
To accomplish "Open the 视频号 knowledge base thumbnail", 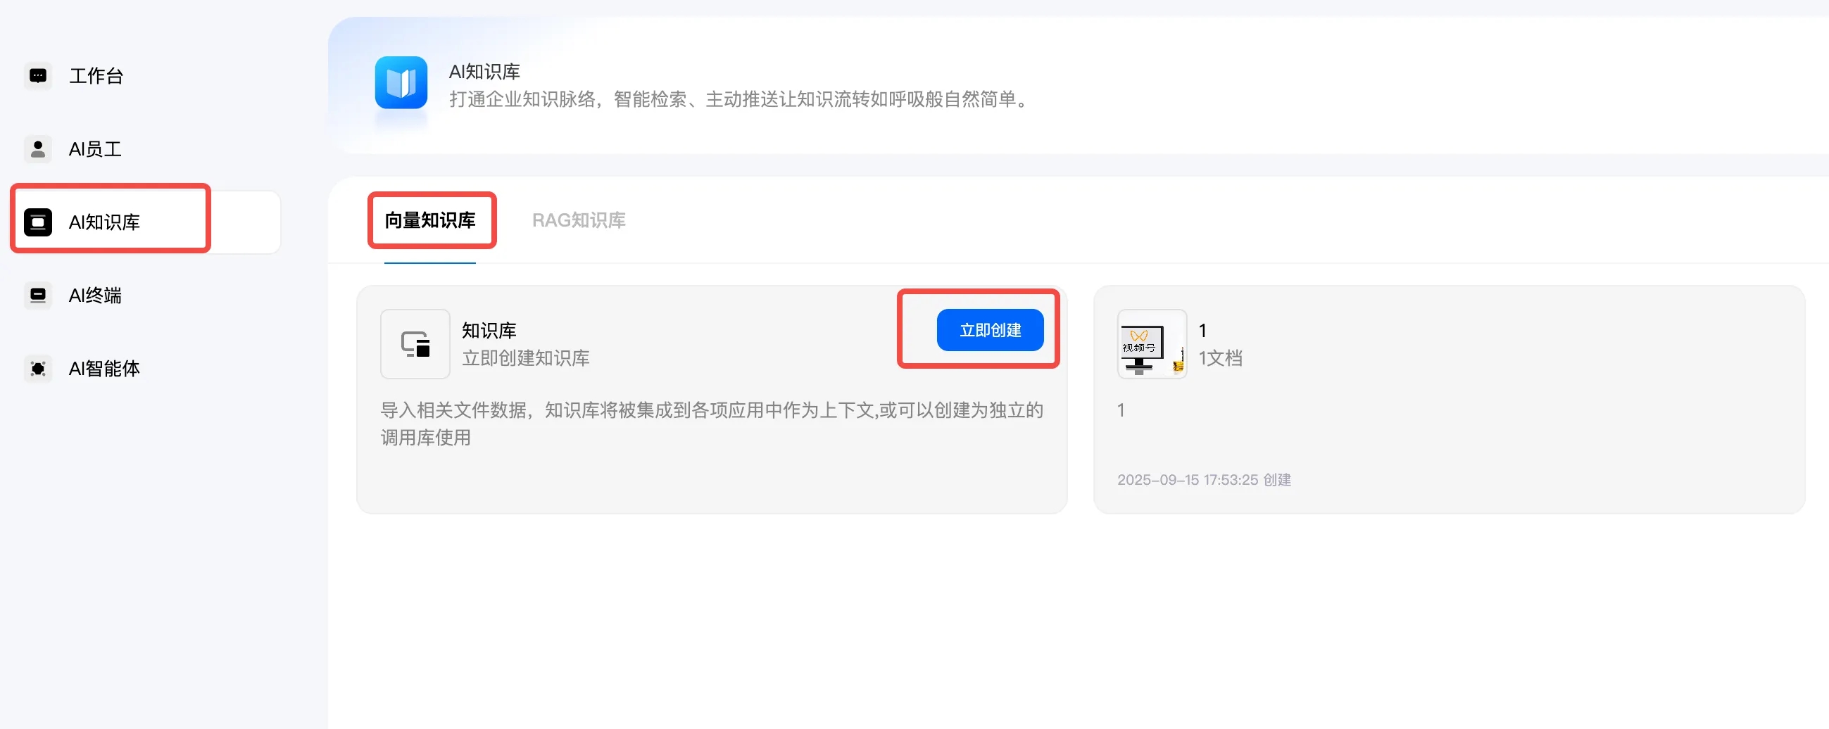I will [1152, 344].
